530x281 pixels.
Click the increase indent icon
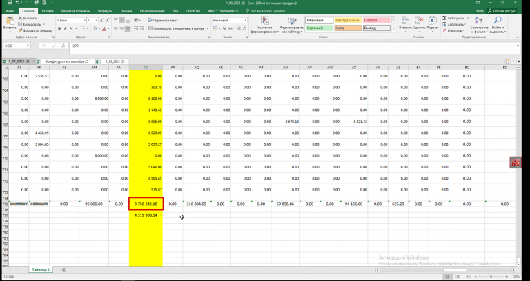pyautogui.click(x=141, y=29)
